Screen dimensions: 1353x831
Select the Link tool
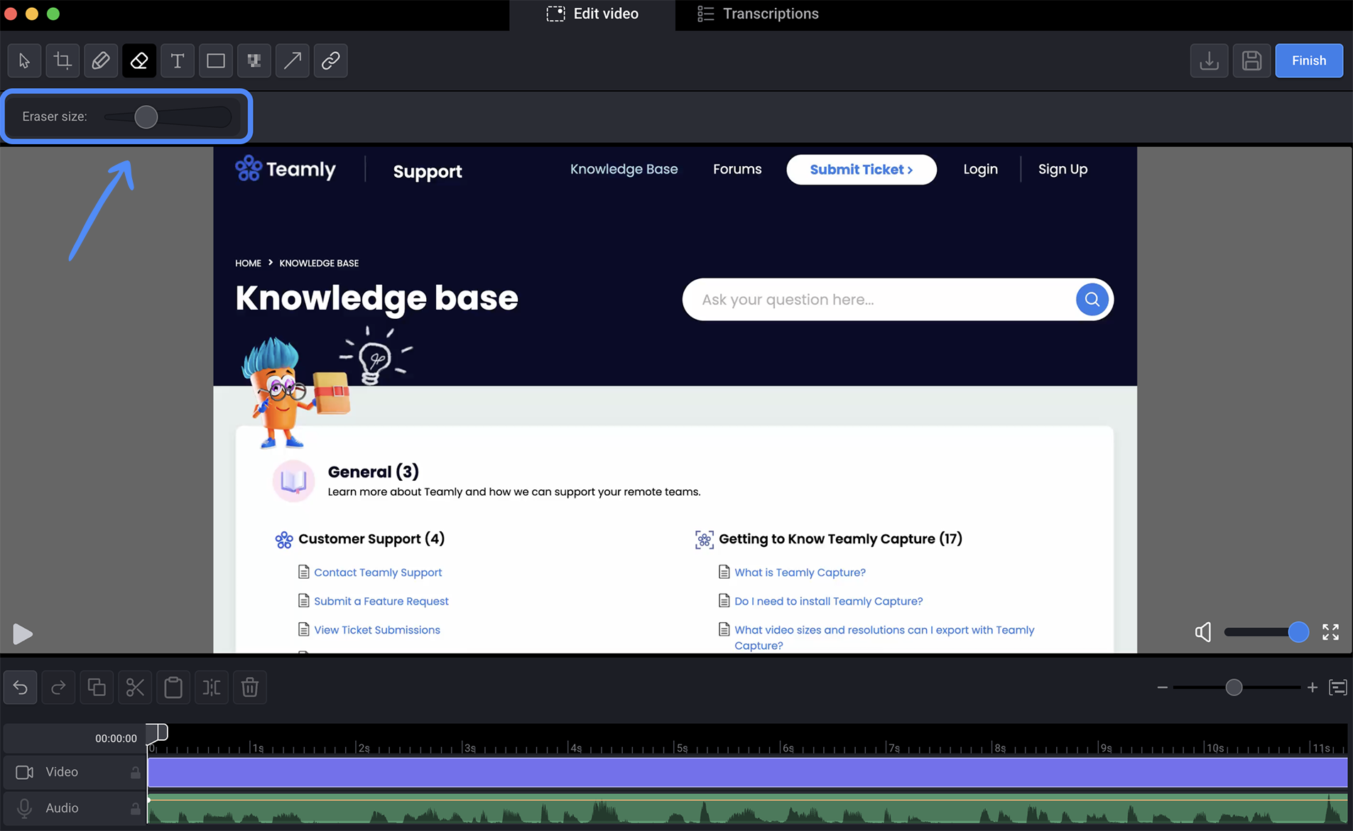pos(331,60)
